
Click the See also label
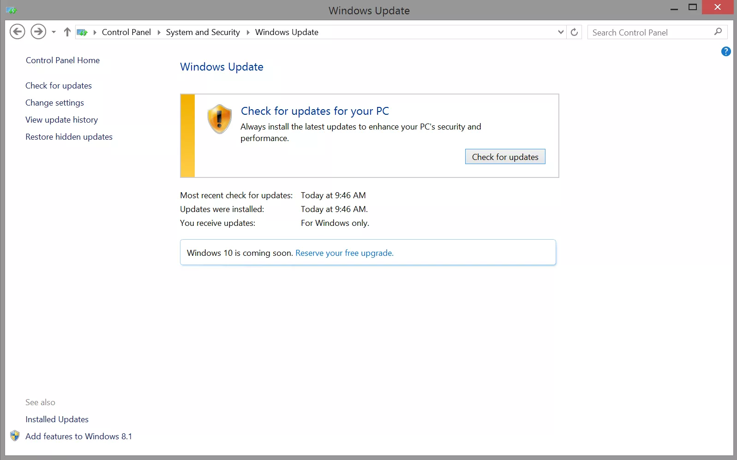tap(40, 402)
